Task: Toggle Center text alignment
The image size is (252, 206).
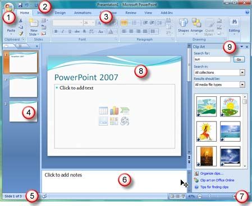Action: 131,31
